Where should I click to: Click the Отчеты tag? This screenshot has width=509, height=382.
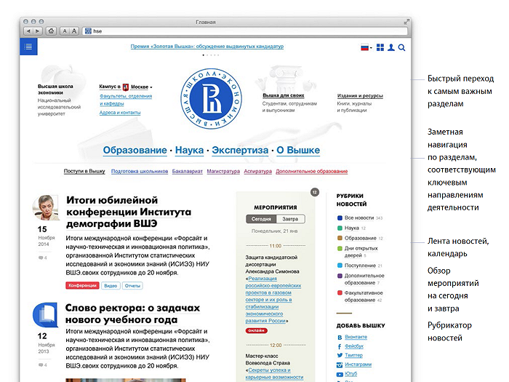point(132,285)
